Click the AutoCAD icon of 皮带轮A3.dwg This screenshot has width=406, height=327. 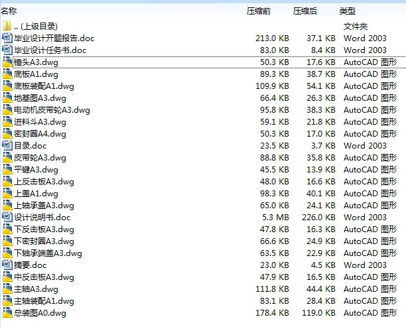(x=7, y=157)
